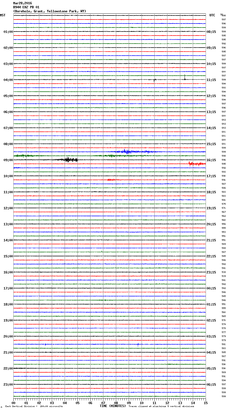The width and height of the screenshot is (227, 410).
Task: Click the "23:15" UTC time label
Action: tap(211, 272)
